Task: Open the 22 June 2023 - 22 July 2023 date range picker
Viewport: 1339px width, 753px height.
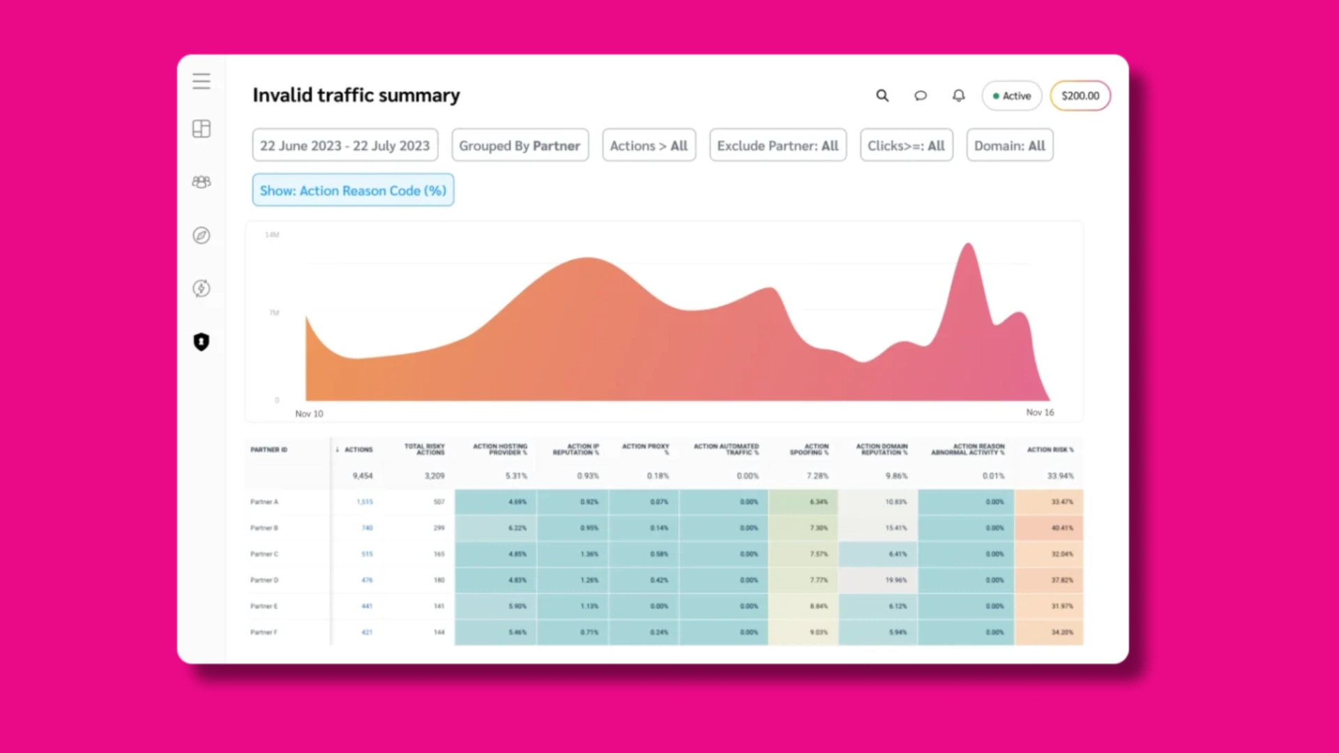Action: pos(345,145)
